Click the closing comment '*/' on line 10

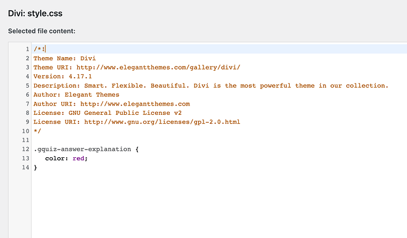[37, 131]
